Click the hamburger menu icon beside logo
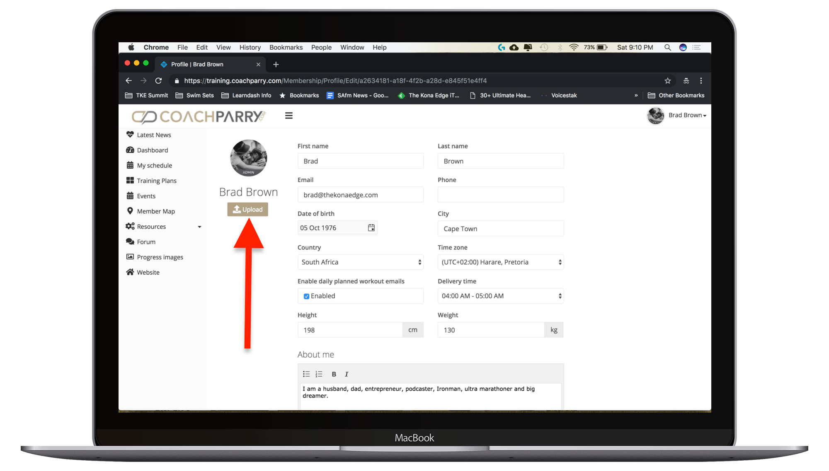The height and width of the screenshot is (471, 829). click(x=289, y=116)
